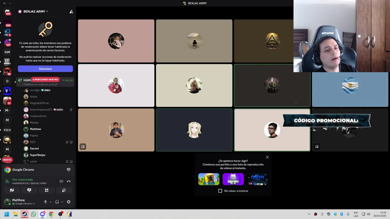Open the server with 137 badge
The image size is (390, 219).
7,42
